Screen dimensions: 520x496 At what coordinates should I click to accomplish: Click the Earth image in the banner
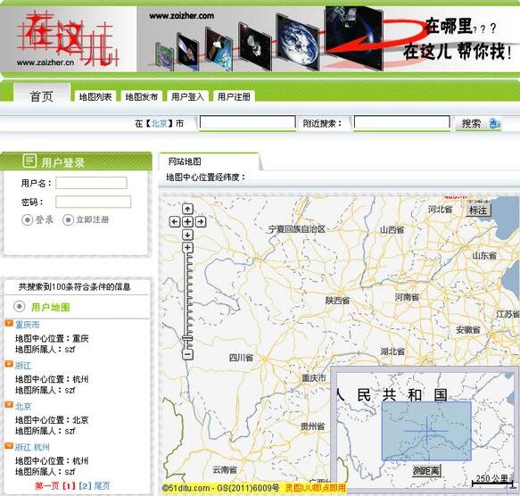[298, 42]
